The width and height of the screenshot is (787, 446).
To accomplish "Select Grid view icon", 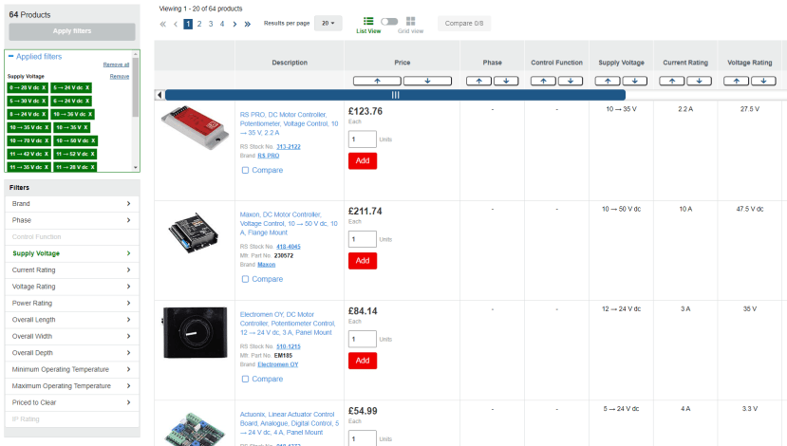I will point(410,21).
